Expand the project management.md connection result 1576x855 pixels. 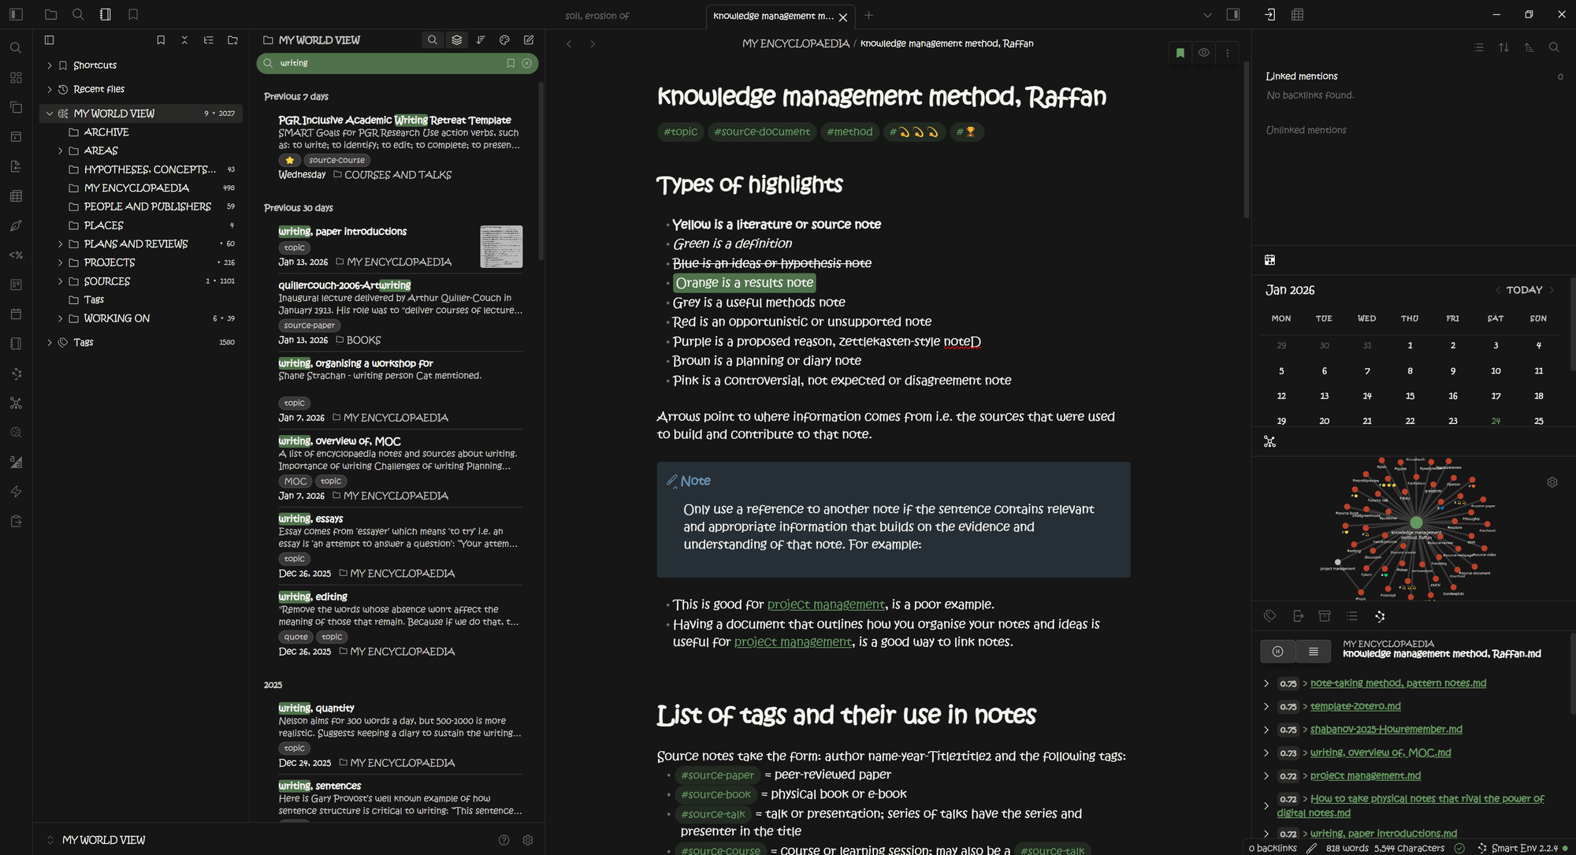tap(1266, 776)
